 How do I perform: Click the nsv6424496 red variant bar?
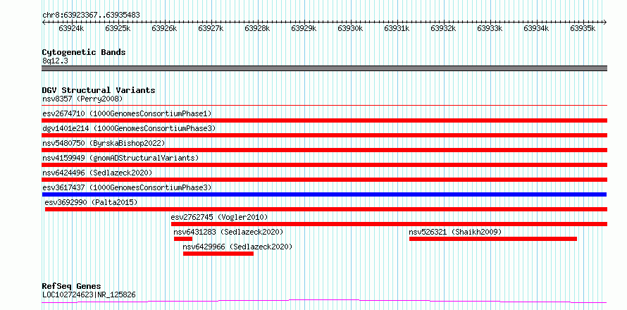coord(324,180)
